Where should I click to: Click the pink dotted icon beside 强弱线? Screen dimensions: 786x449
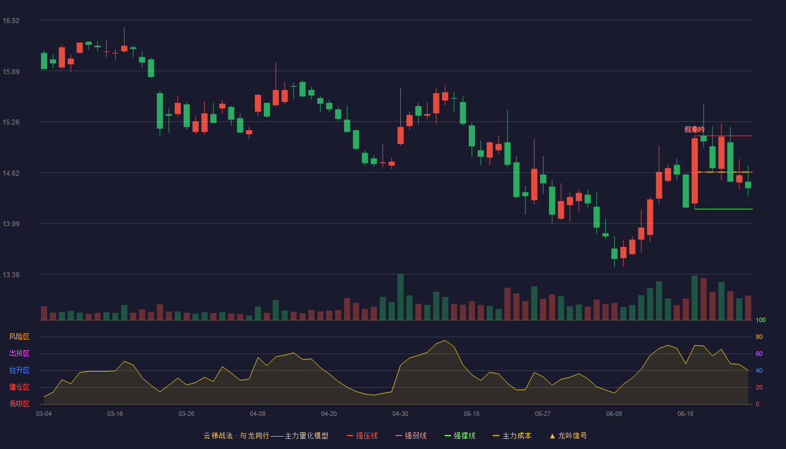(x=399, y=436)
